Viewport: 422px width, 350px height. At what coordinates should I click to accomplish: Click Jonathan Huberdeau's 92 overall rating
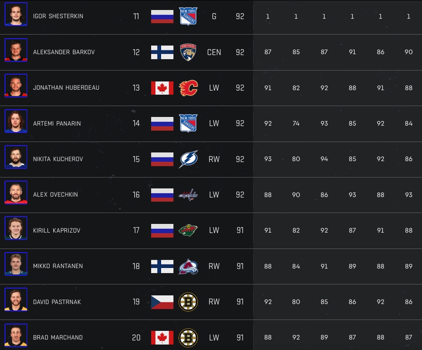click(x=240, y=88)
